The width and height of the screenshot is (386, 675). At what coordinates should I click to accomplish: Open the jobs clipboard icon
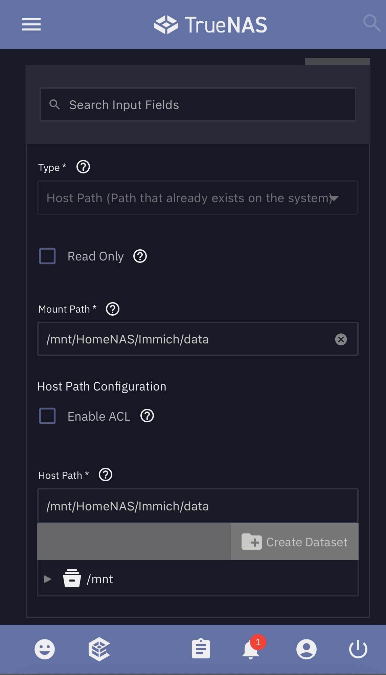201,649
